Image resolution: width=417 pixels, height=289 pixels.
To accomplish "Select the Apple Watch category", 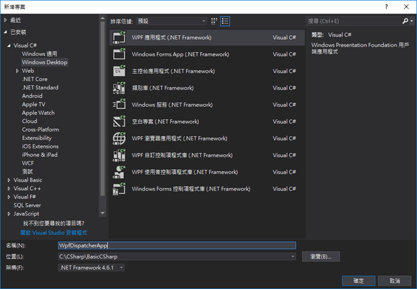I will 38,113.
